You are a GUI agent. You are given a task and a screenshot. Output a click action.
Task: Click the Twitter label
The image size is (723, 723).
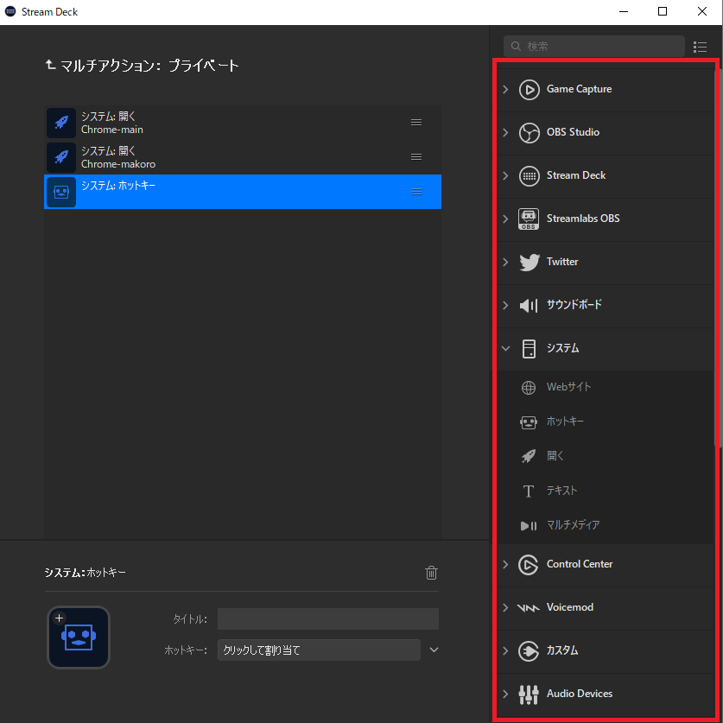coord(562,262)
